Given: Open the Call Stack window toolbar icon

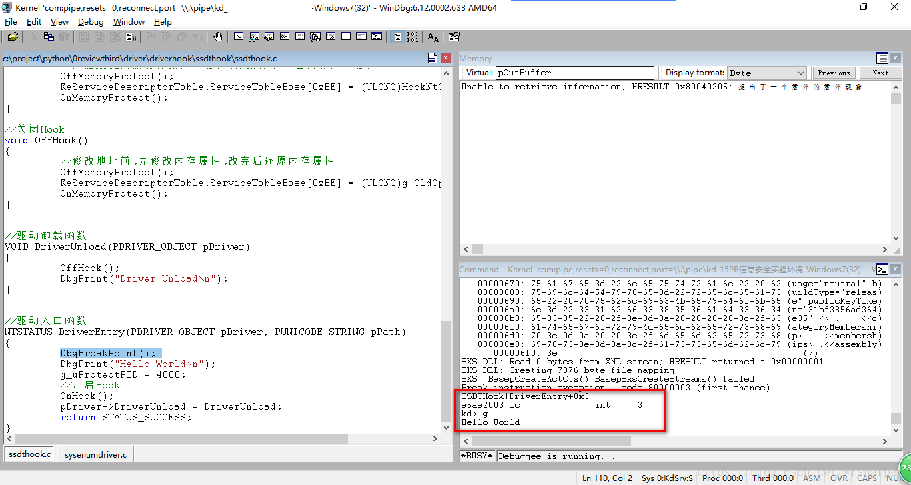Looking at the screenshot, I should (315, 37).
